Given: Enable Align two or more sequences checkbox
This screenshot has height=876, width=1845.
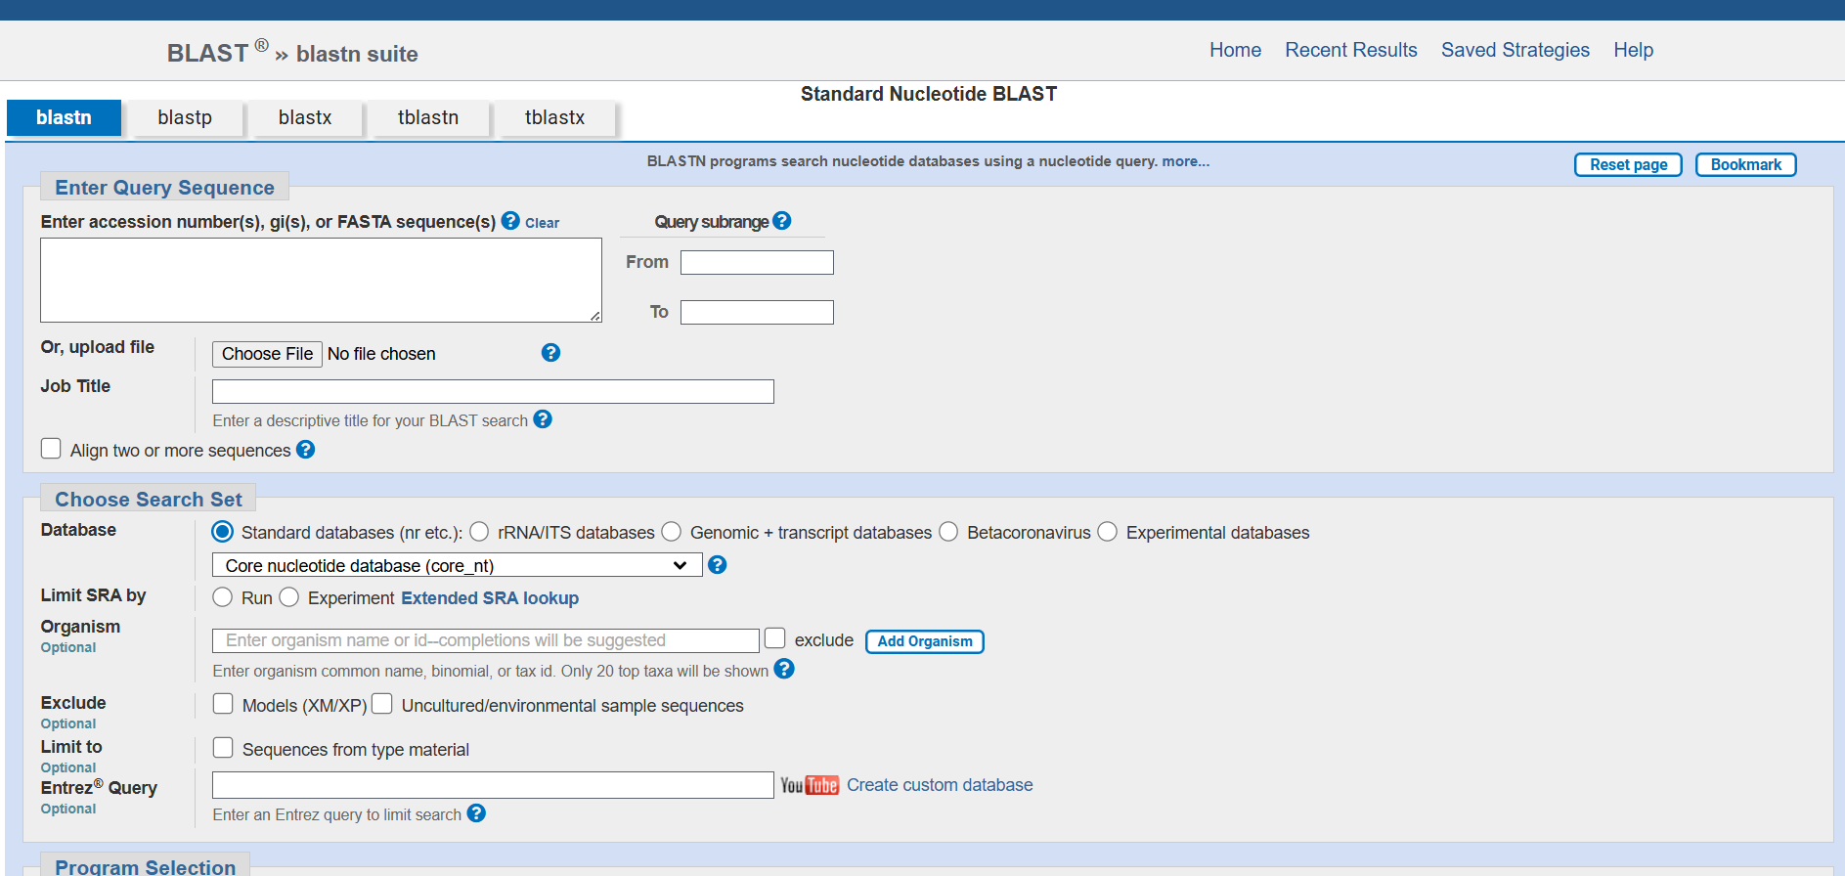Looking at the screenshot, I should 51,449.
